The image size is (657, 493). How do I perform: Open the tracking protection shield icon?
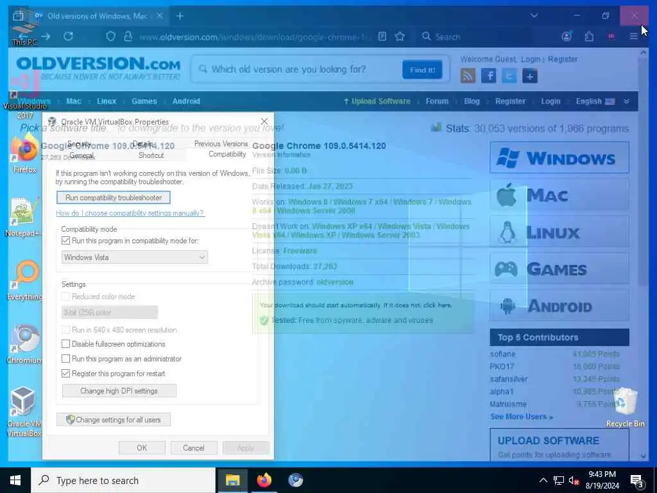click(x=110, y=37)
